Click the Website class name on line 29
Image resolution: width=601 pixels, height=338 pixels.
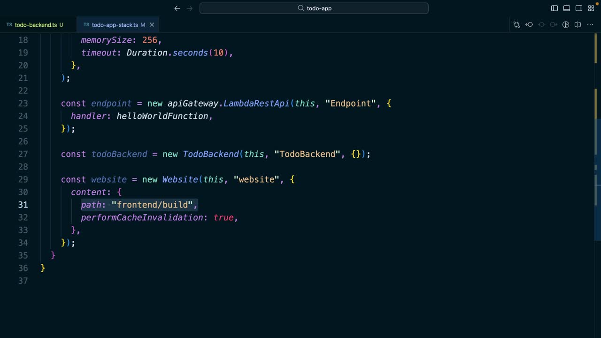180,179
